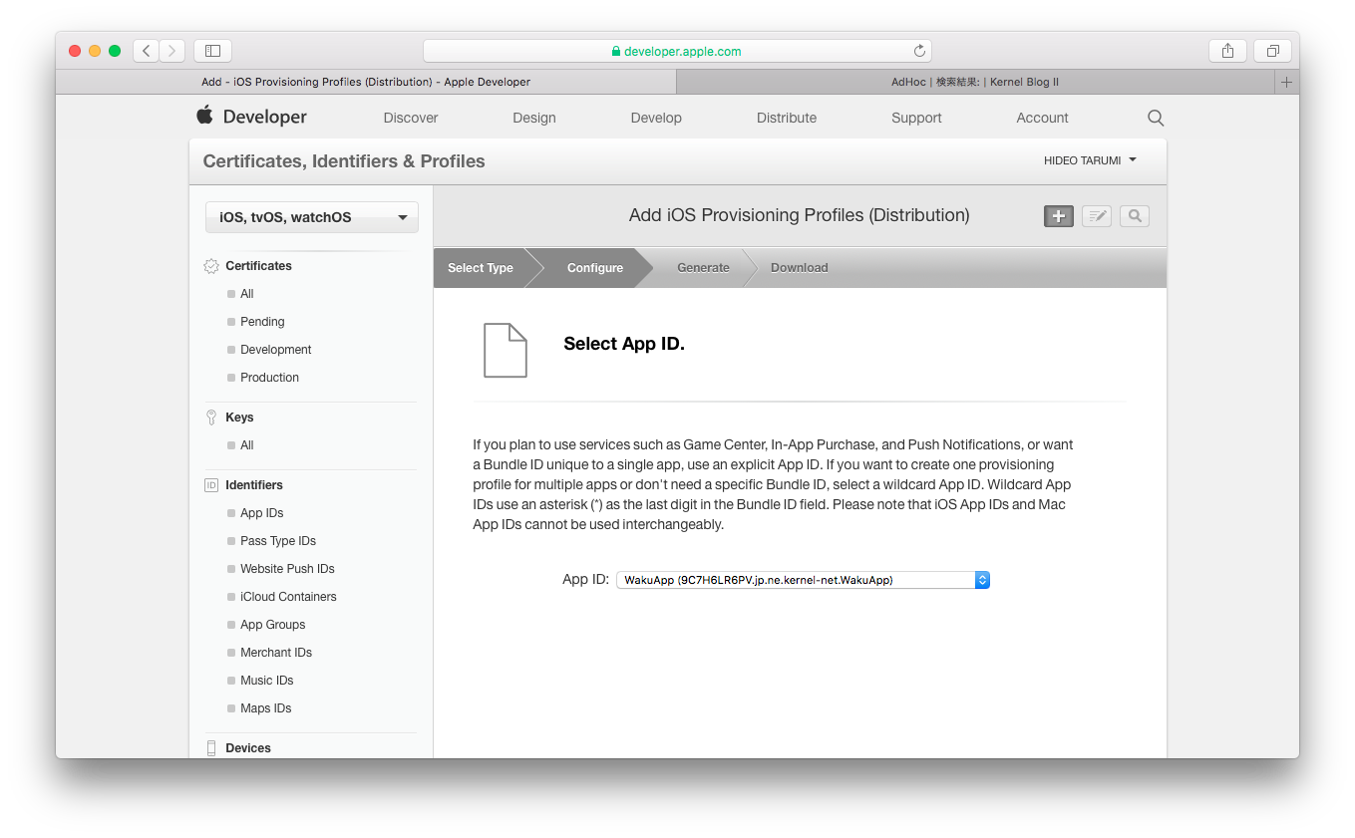1355x838 pixels.
Task: Click the developer.apple.com address bar
Action: [676, 51]
